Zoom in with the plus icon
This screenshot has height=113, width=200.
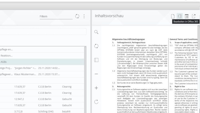click(96, 88)
